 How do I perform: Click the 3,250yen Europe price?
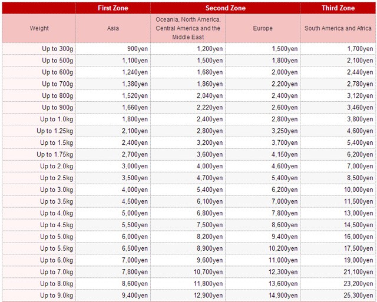(285, 131)
